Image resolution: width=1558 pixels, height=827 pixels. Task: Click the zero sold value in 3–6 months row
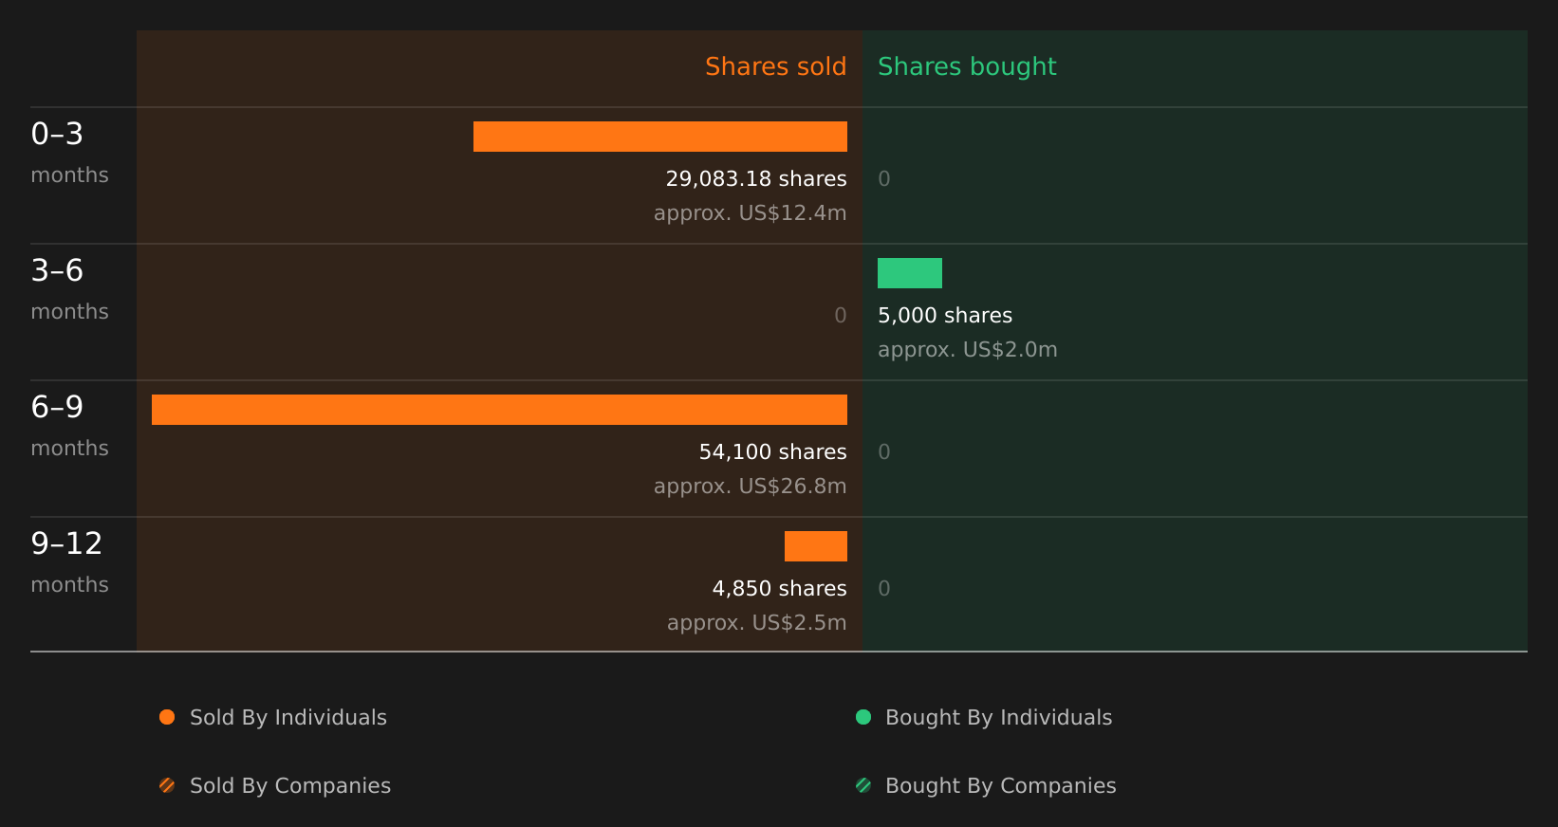[841, 316]
